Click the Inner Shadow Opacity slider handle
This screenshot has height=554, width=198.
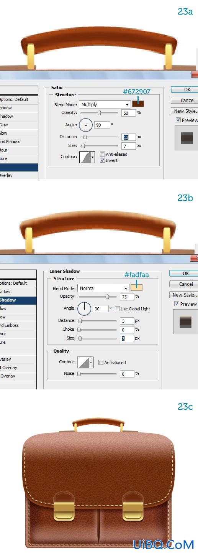(x=107, y=297)
